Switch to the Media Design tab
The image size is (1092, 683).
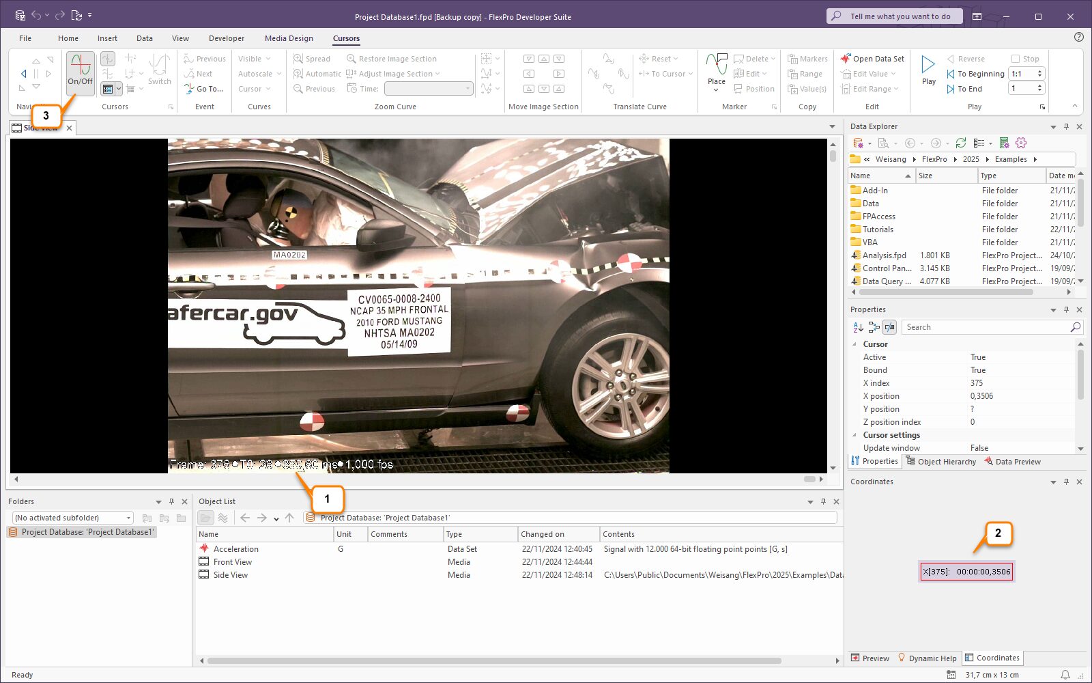click(289, 38)
